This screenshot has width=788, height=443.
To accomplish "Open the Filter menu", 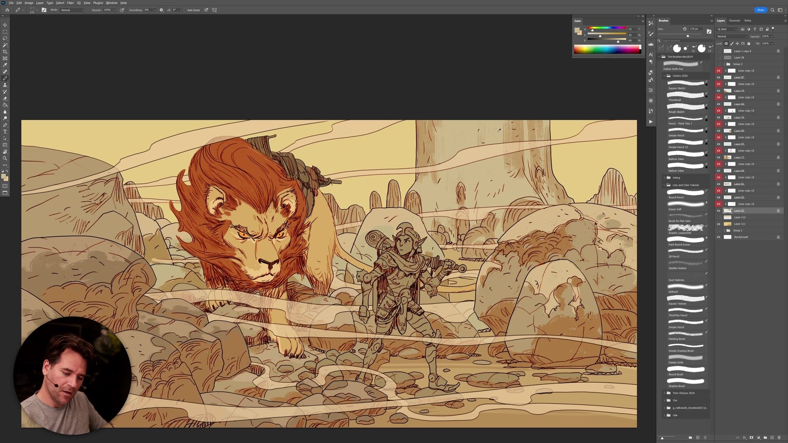I will point(70,2).
